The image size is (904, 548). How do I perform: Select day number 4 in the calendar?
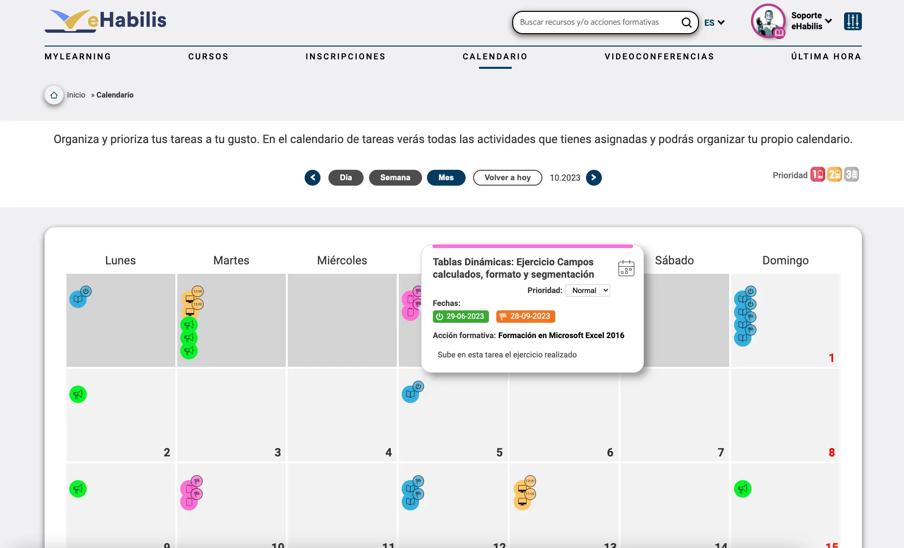tap(389, 452)
